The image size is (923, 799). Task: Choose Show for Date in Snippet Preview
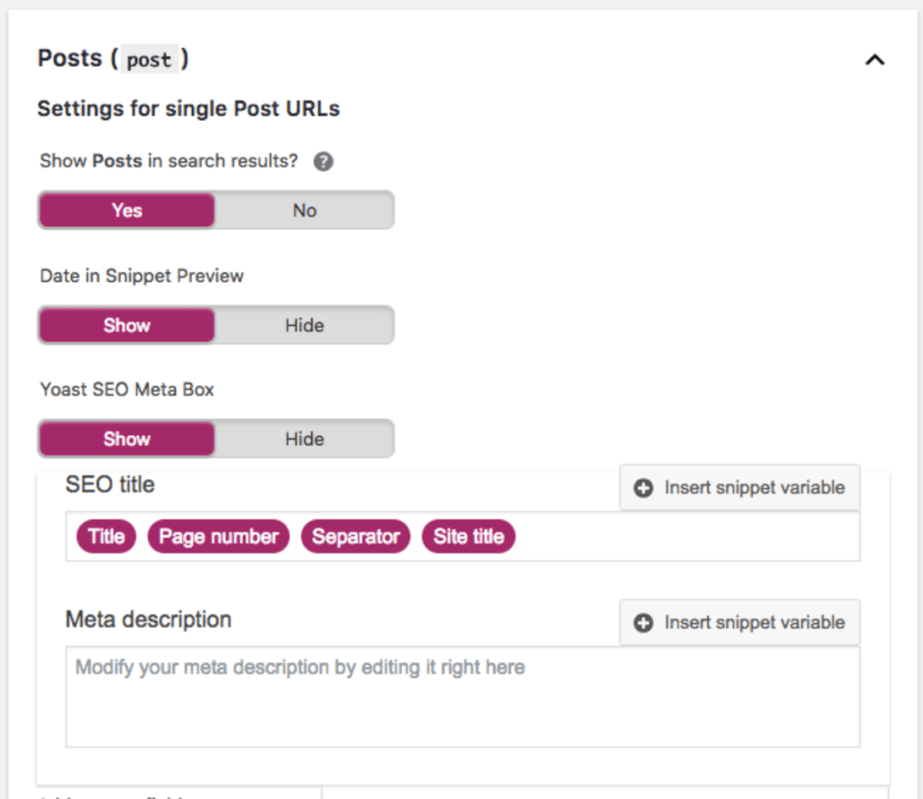(x=126, y=325)
